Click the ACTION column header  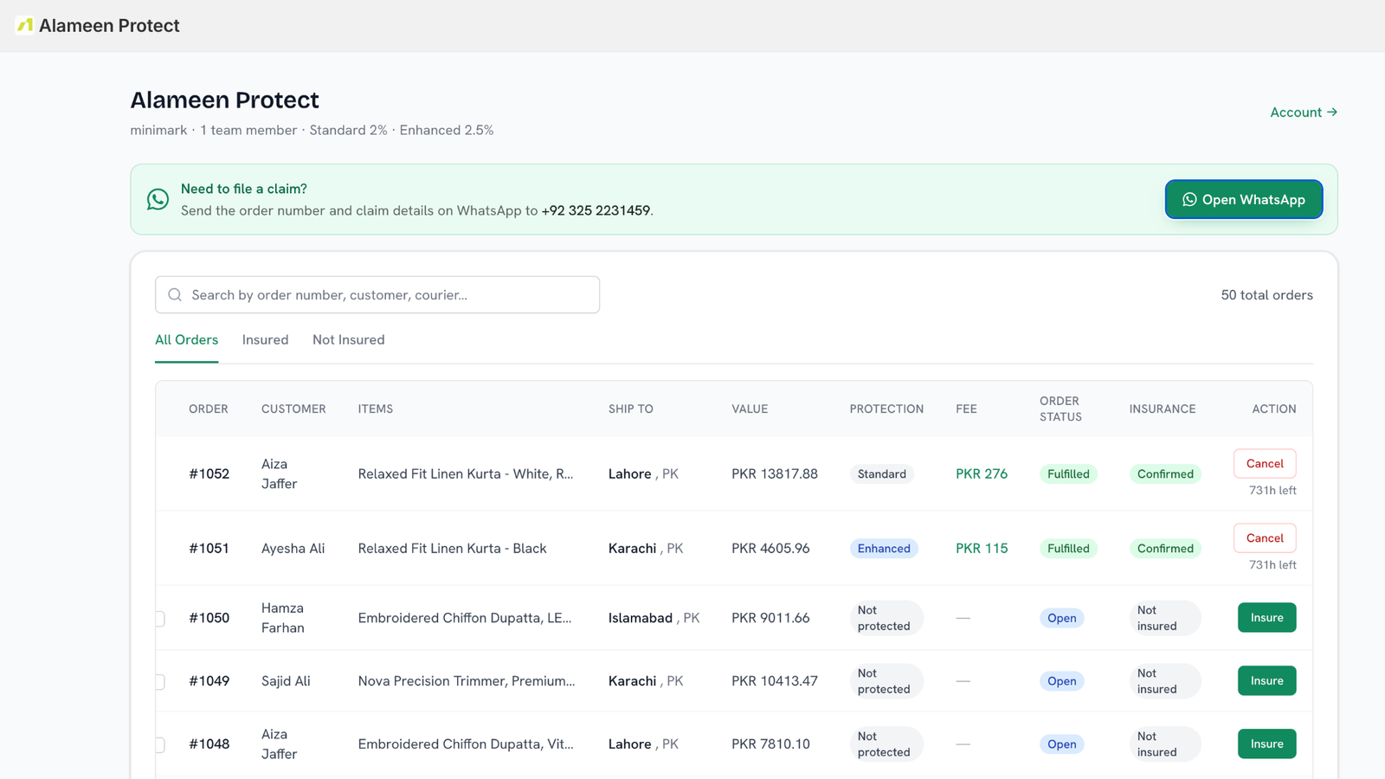[1274, 409]
